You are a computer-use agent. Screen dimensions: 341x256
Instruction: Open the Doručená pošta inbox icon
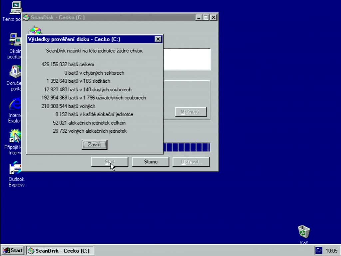15,72
